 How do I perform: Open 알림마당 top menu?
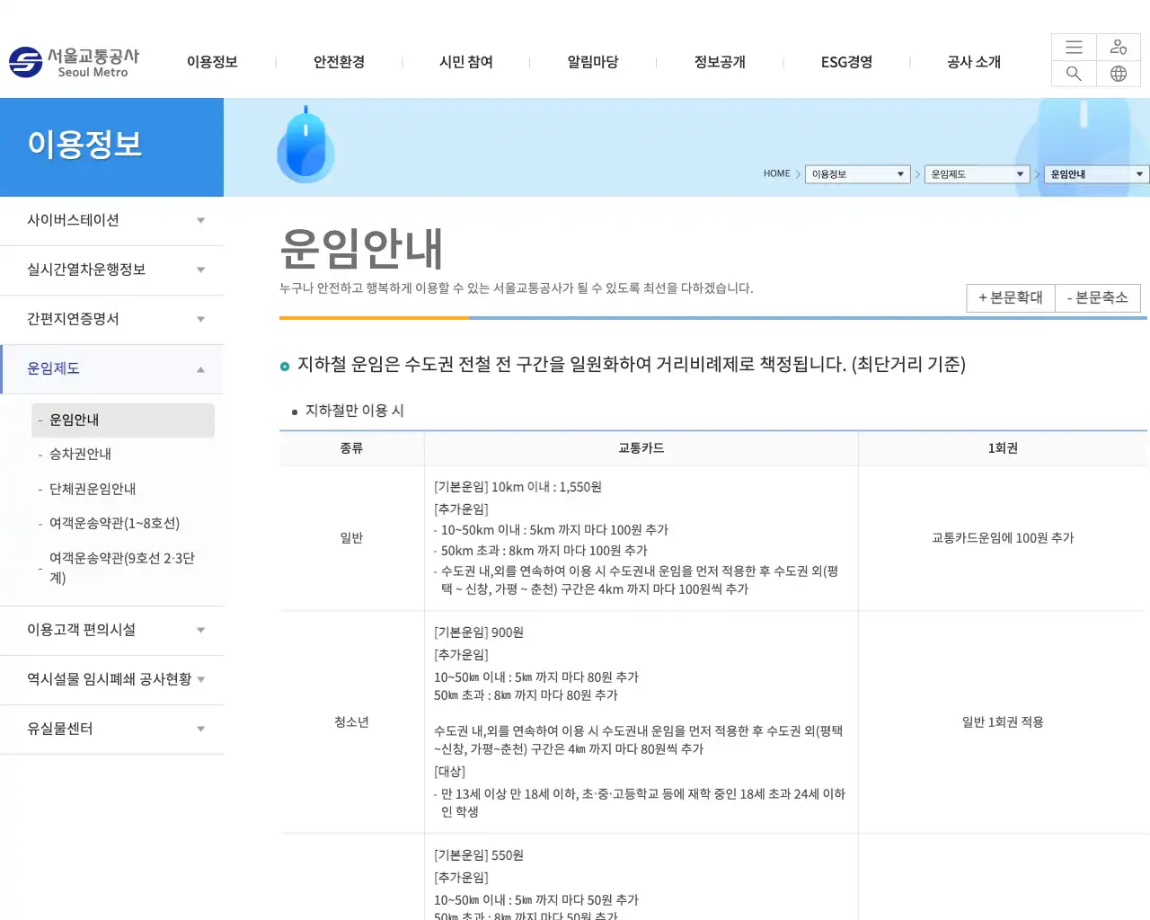pyautogui.click(x=593, y=62)
